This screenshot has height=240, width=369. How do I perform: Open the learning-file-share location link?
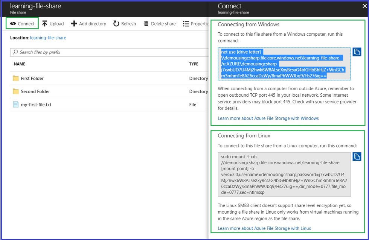[x=48, y=38]
